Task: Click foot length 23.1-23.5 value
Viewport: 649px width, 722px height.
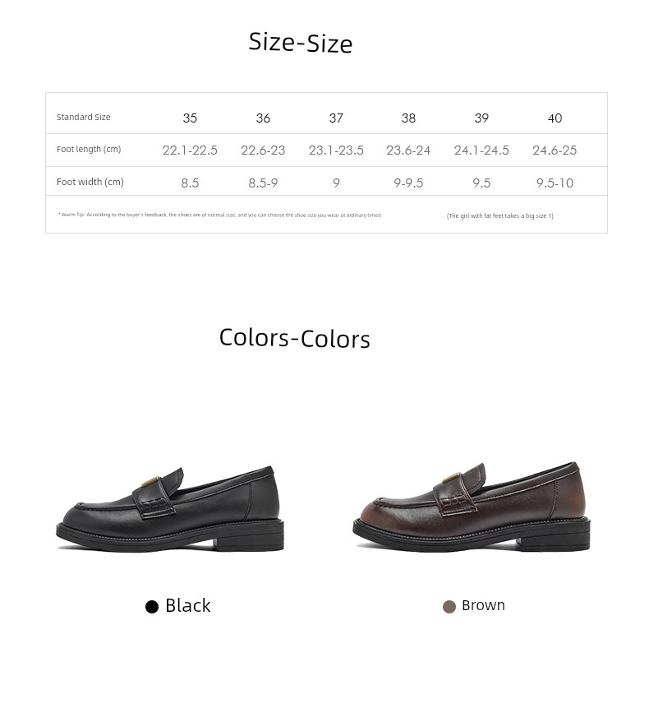Action: [336, 150]
